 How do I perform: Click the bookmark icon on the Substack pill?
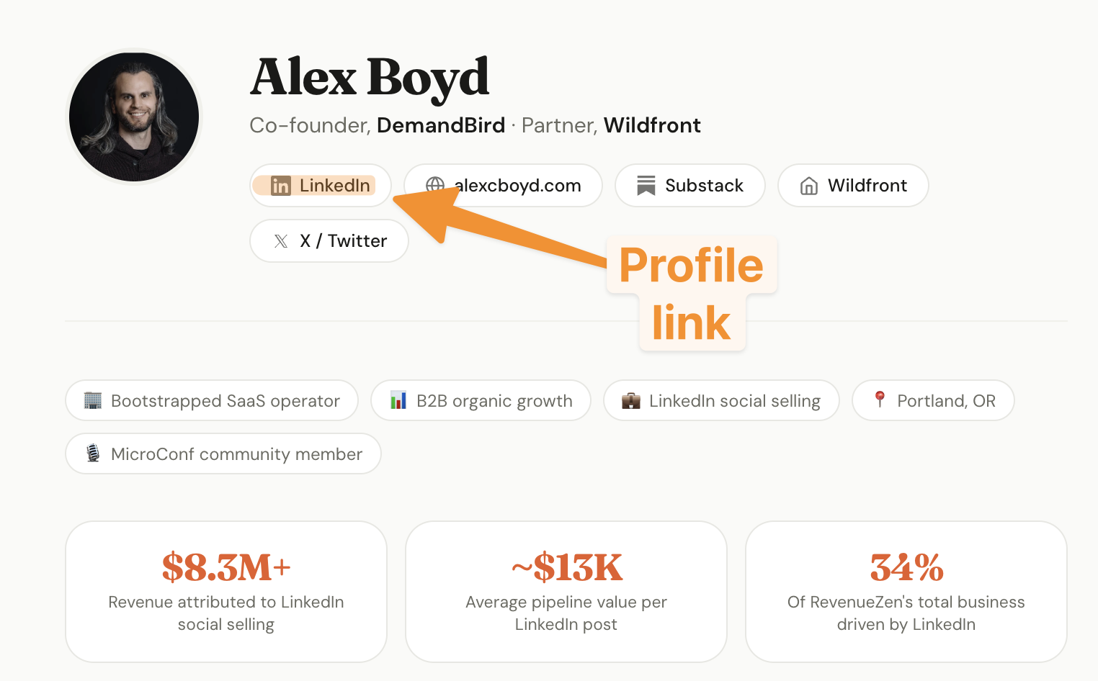645,185
